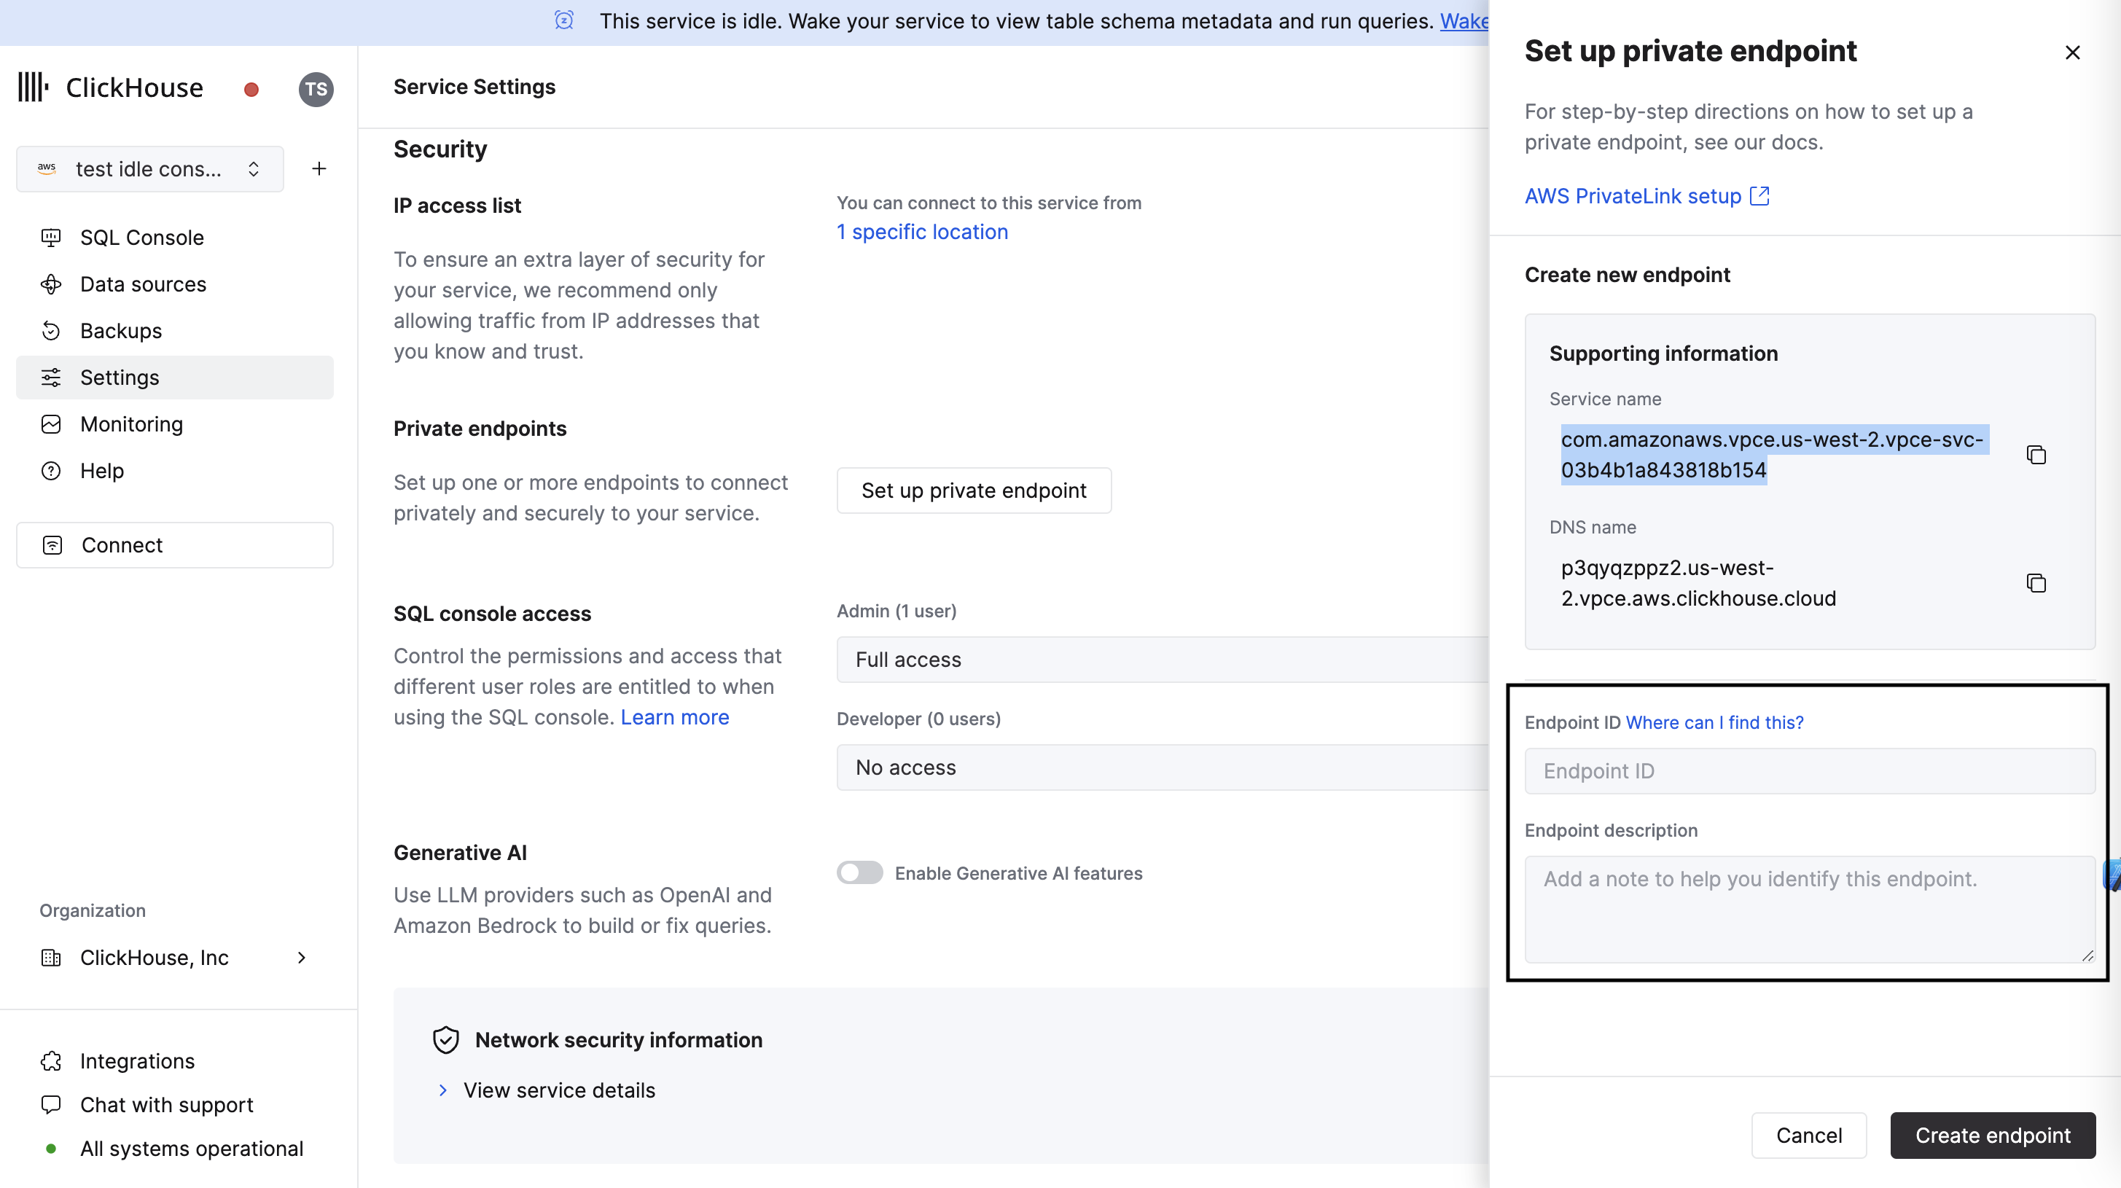Click Chat with support menu item
This screenshot has height=1188, width=2121.
pos(168,1103)
